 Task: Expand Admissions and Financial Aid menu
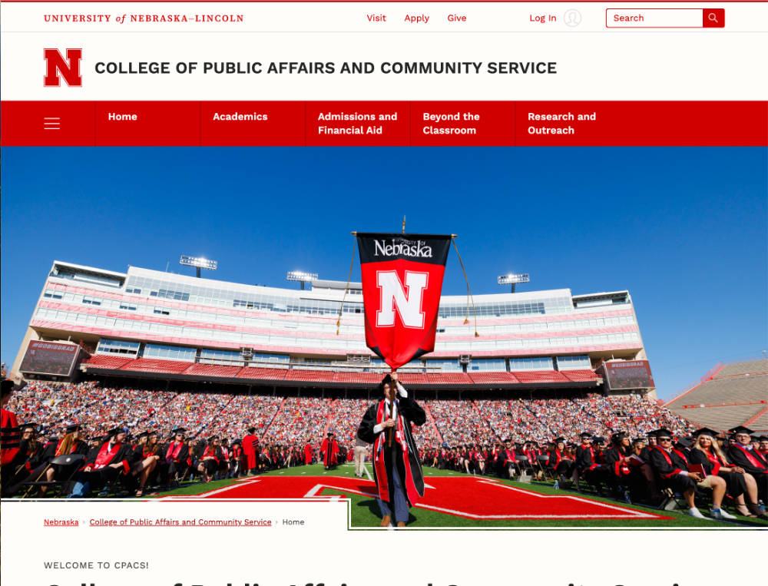tap(358, 124)
